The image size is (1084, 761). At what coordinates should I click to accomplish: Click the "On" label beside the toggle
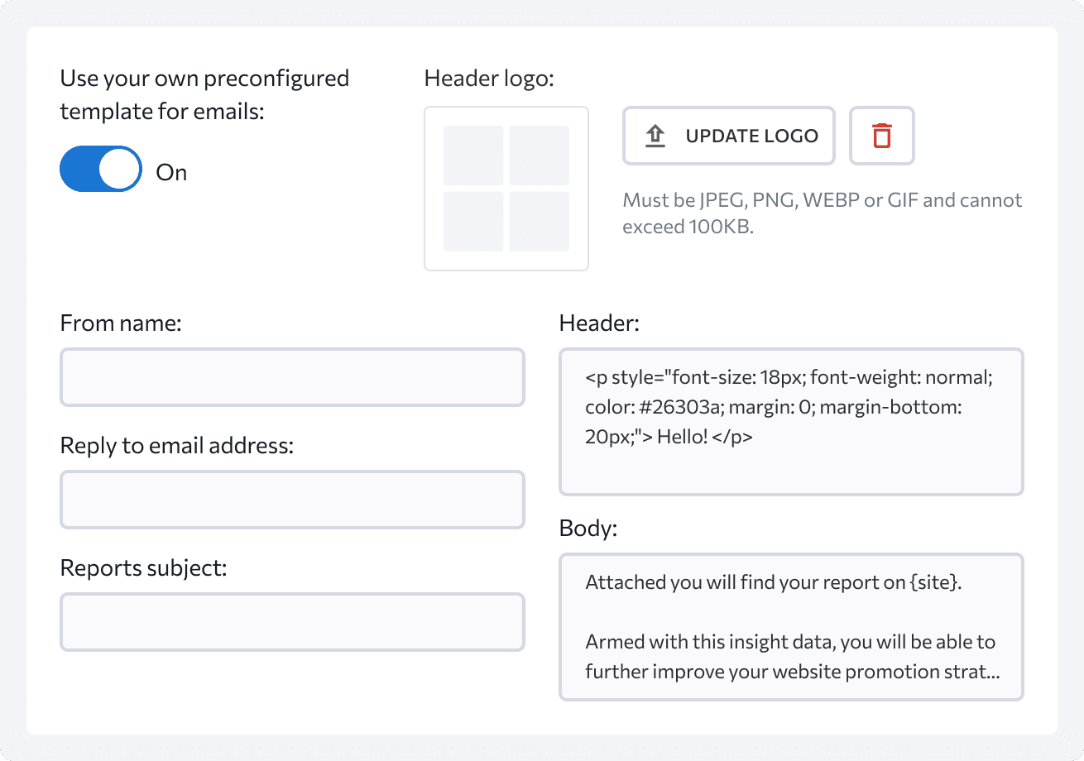pyautogui.click(x=171, y=173)
